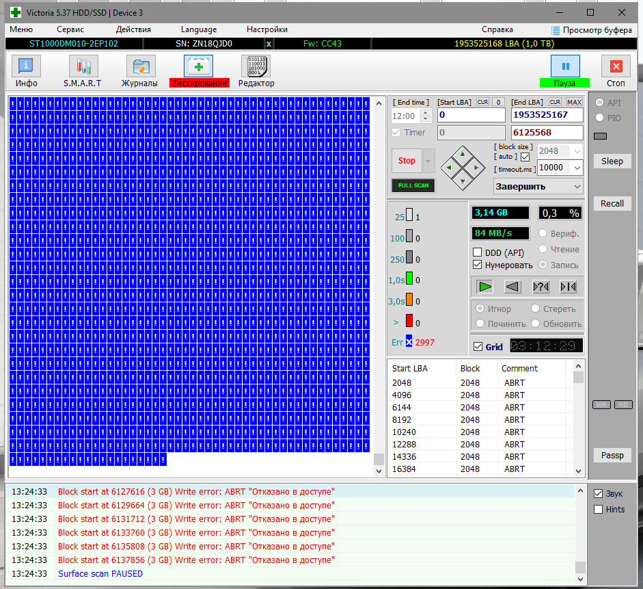643x589 pixels.
Task: Increase End time with spinner arrows
Action: pyautogui.click(x=426, y=112)
